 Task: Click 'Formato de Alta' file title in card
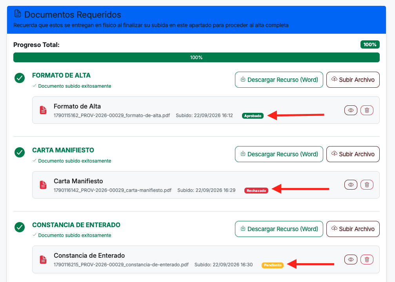click(x=77, y=107)
